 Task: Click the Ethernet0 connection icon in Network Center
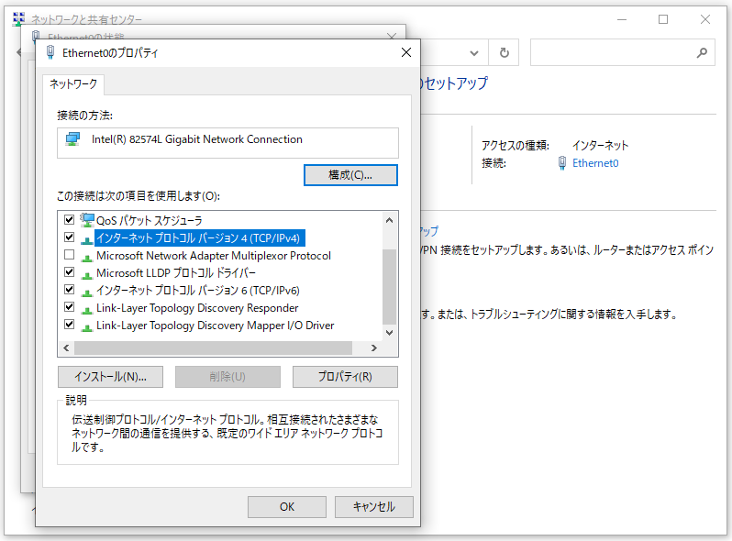click(562, 163)
